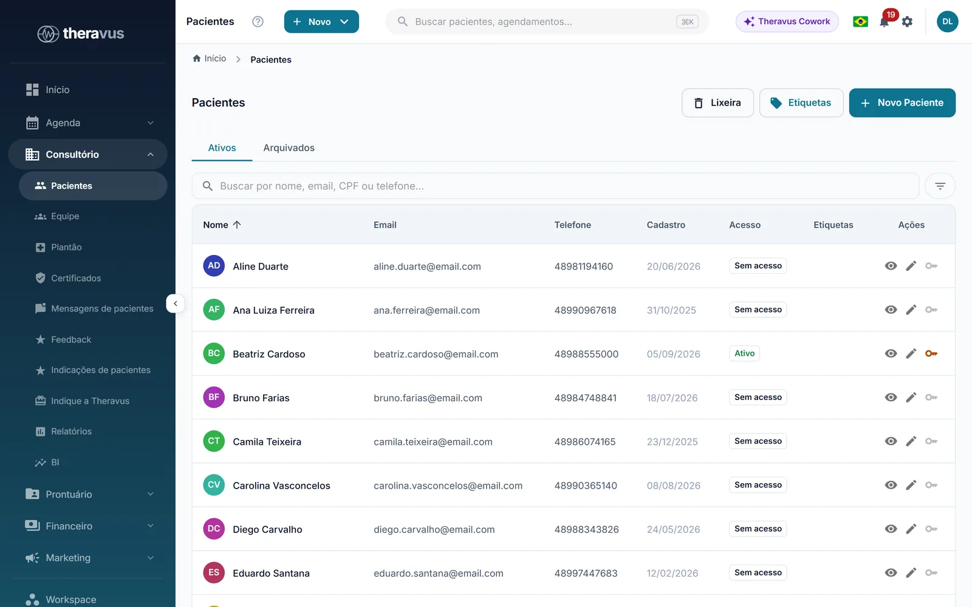Viewport: 972px width, 607px height.
Task: View Ana Luiza Ferreira via eye icon
Action: (x=891, y=310)
